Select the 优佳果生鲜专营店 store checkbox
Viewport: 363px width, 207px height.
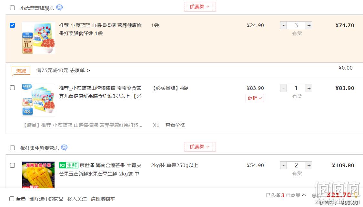(13, 148)
